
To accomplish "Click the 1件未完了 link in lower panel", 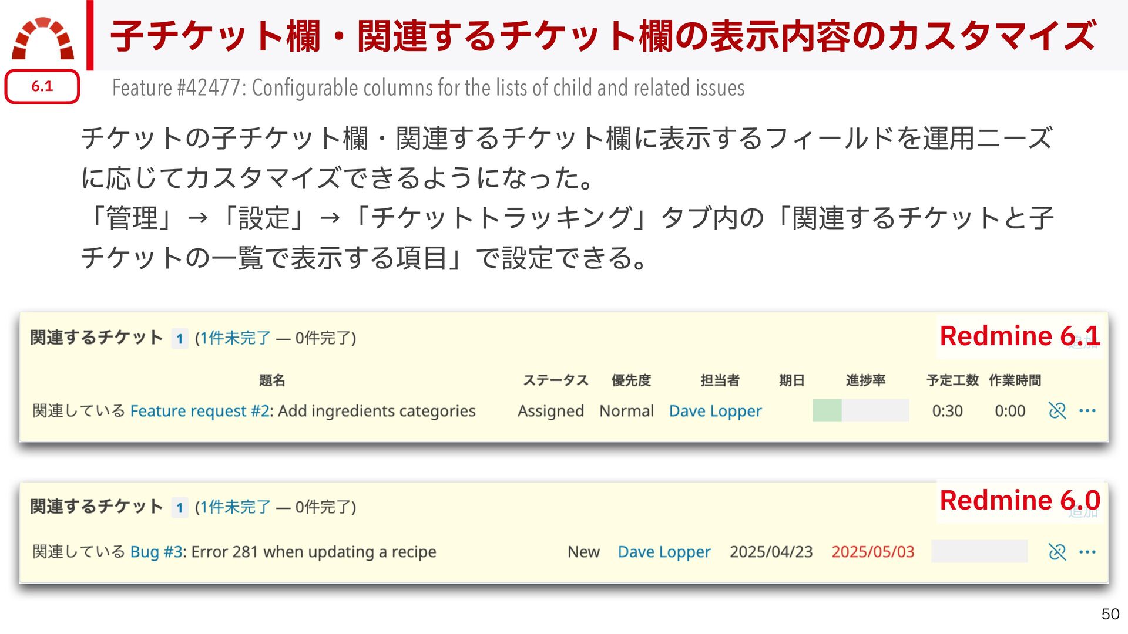I will [236, 507].
